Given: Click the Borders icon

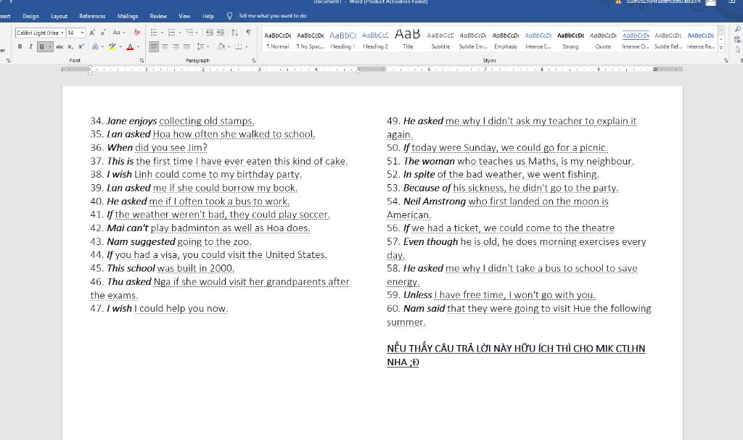Looking at the screenshot, I should (238, 46).
